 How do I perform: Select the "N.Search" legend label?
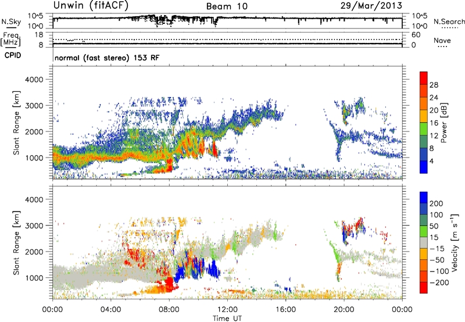point(449,22)
